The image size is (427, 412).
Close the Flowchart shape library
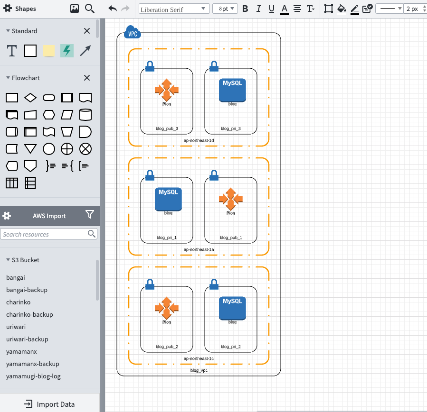(87, 78)
